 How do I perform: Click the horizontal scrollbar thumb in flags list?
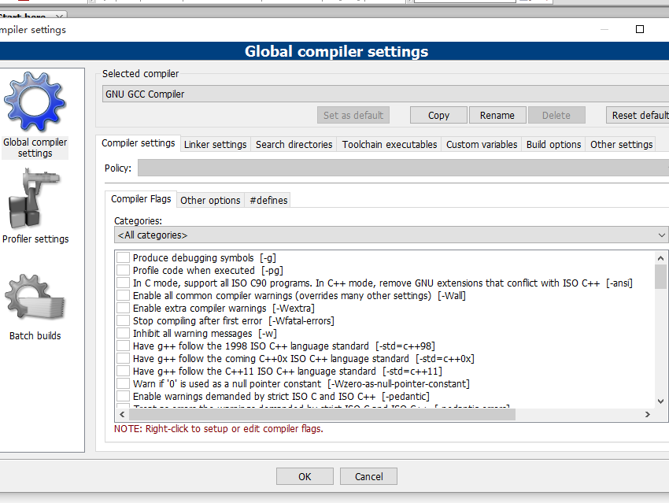coord(322,414)
